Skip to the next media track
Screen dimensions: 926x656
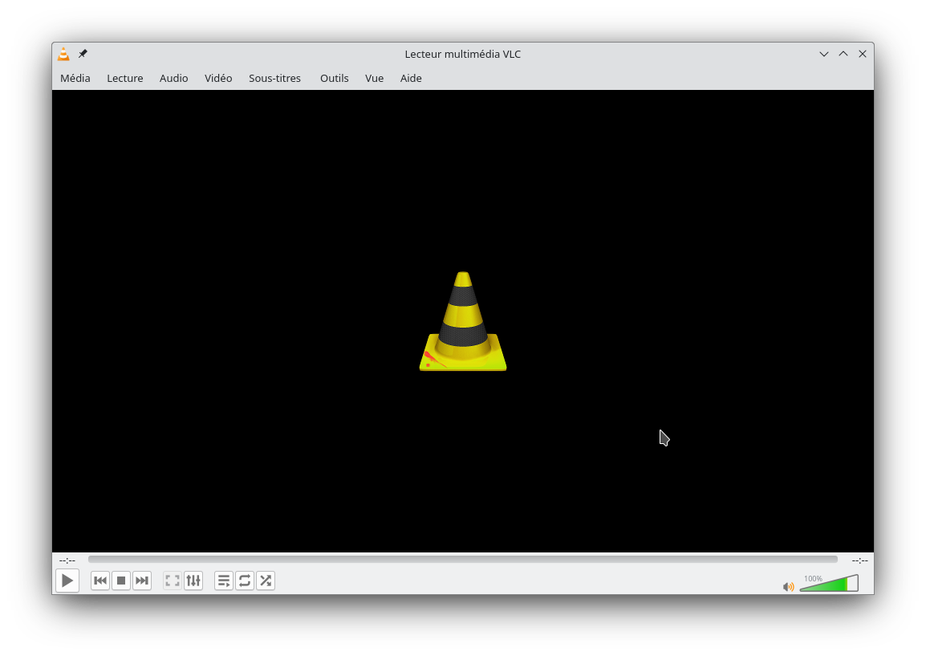[142, 581]
